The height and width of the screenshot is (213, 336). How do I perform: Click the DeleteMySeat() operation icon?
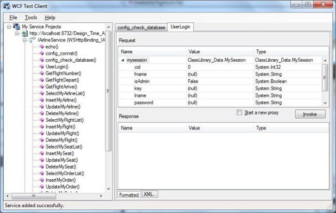click(42, 166)
